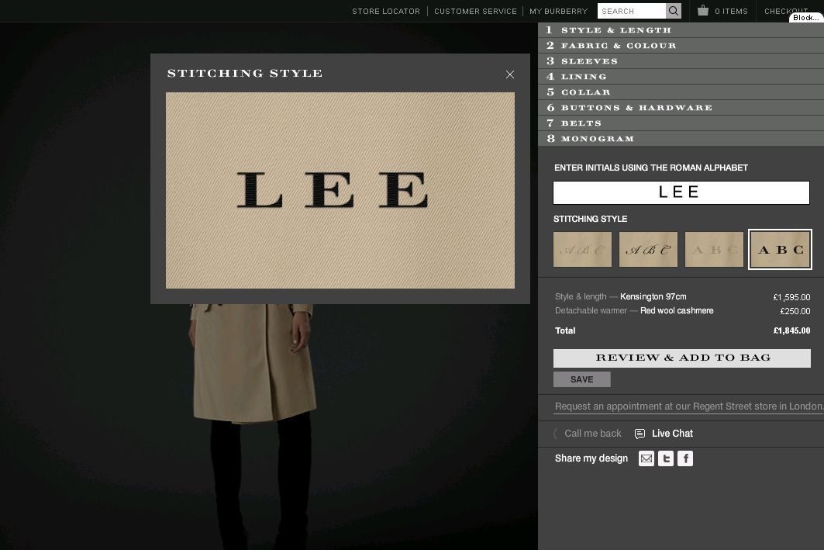Choose the second dark script stitching style
The height and width of the screenshot is (550, 824).
648,250
